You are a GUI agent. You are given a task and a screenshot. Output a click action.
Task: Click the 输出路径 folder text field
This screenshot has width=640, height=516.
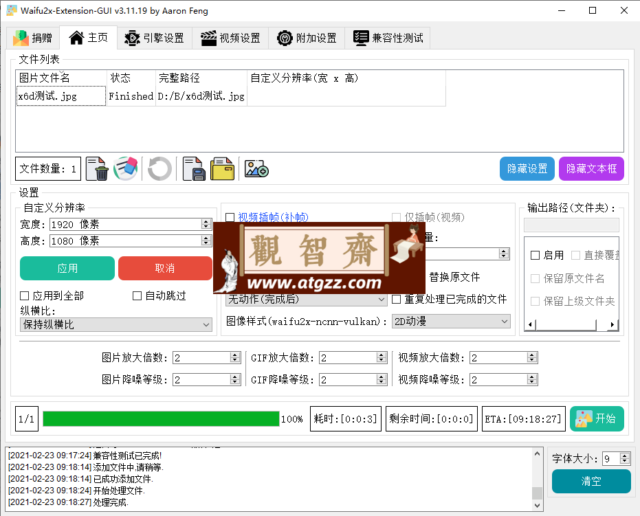coord(571,225)
